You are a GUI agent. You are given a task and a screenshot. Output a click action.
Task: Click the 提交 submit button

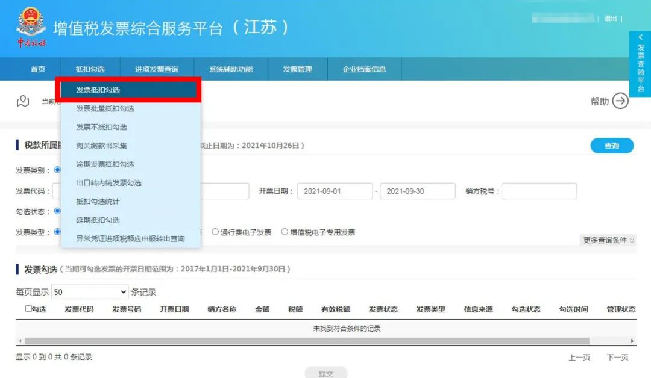click(x=326, y=373)
